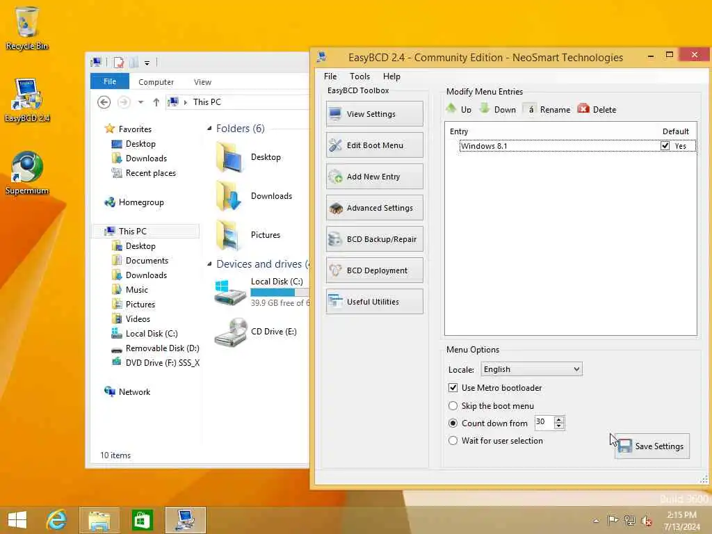
Task: Decrease countdown with the down stepper arrow
Action: click(x=559, y=426)
